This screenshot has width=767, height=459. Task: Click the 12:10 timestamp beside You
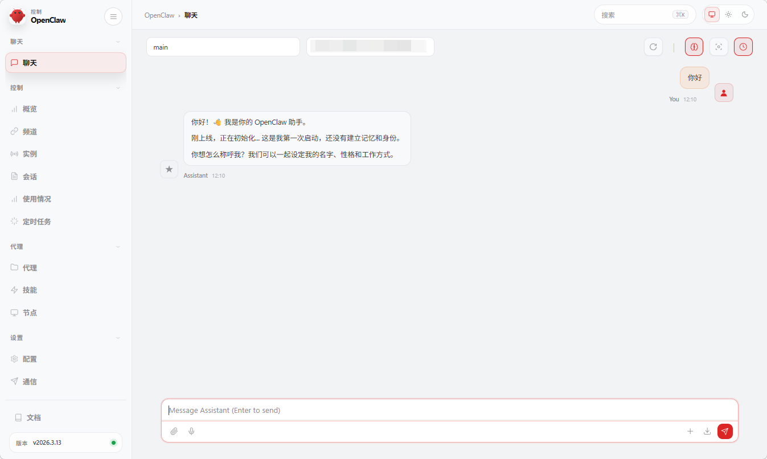click(x=690, y=99)
